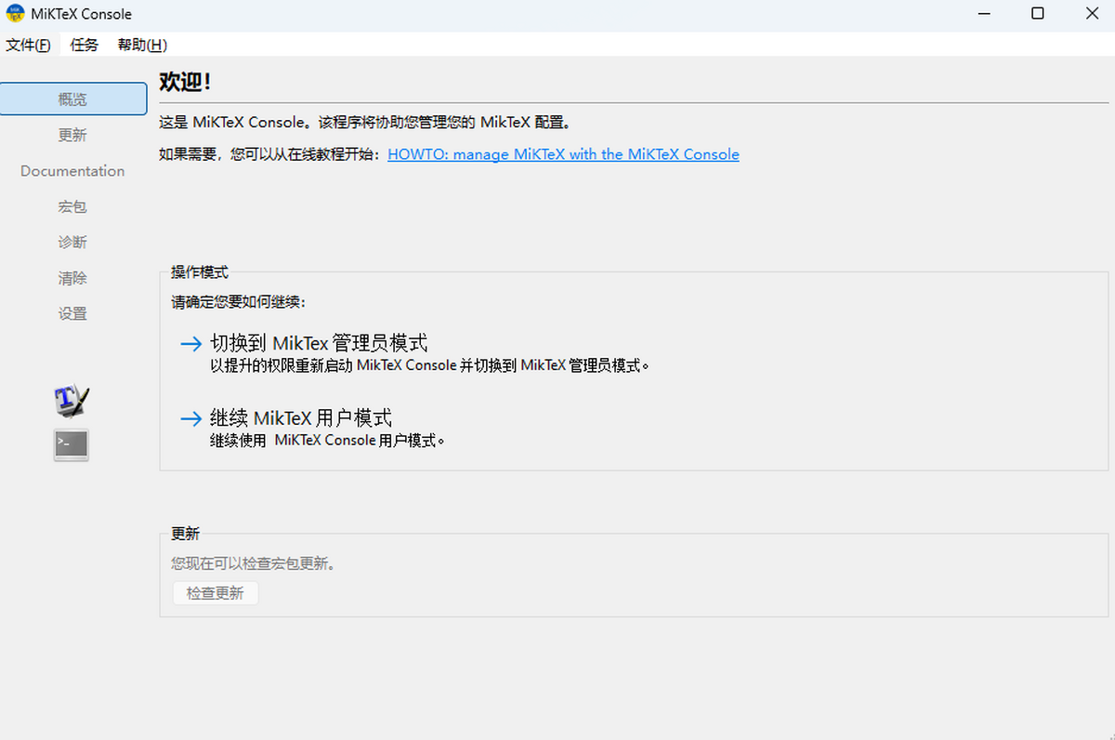Open the command prompt terminal icon

pyautogui.click(x=72, y=445)
